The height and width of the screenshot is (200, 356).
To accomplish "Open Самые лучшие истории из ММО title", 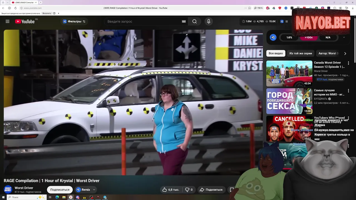I will [x=329, y=92].
